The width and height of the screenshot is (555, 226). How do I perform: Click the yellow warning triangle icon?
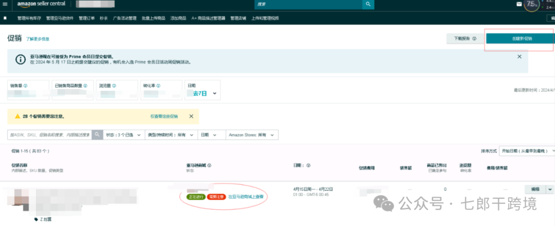[x=17, y=116]
